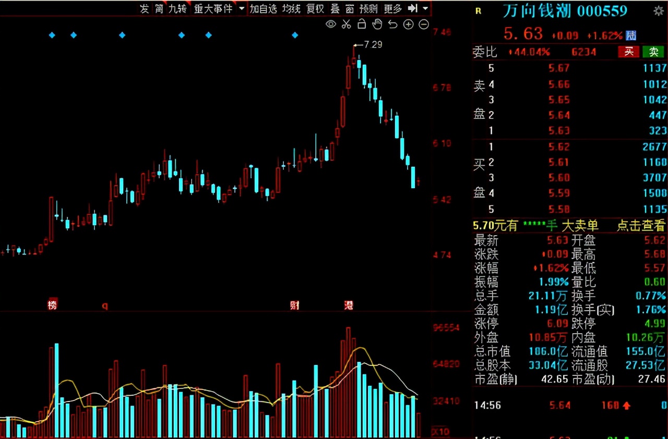Click the red 榜 event marker
The width and height of the screenshot is (668, 439).
[52, 305]
